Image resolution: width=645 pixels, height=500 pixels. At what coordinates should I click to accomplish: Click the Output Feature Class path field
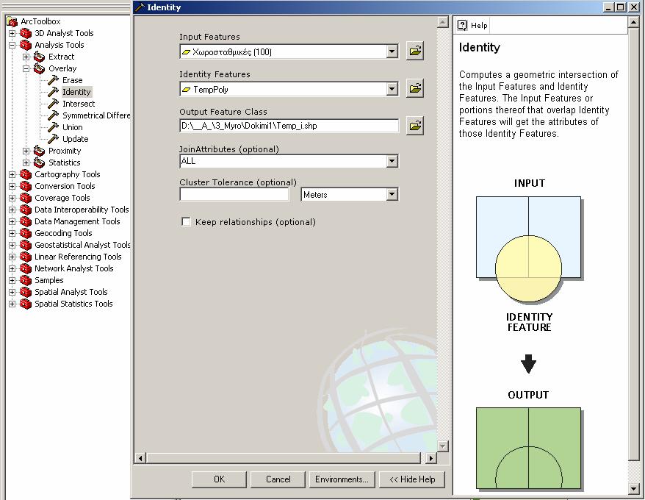pyautogui.click(x=289, y=126)
